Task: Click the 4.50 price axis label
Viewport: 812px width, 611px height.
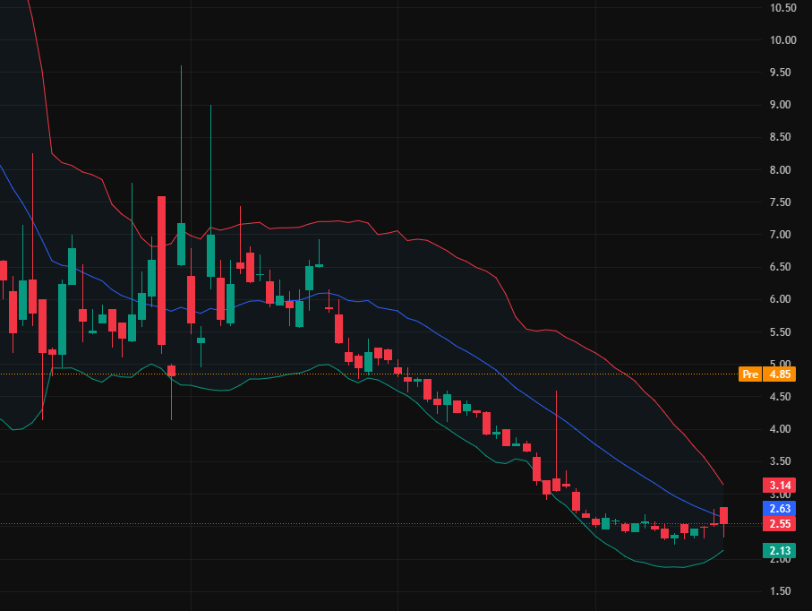Action: point(780,397)
